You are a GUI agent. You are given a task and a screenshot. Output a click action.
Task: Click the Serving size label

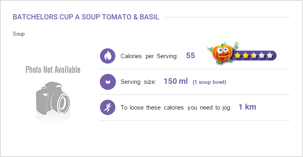click(138, 82)
